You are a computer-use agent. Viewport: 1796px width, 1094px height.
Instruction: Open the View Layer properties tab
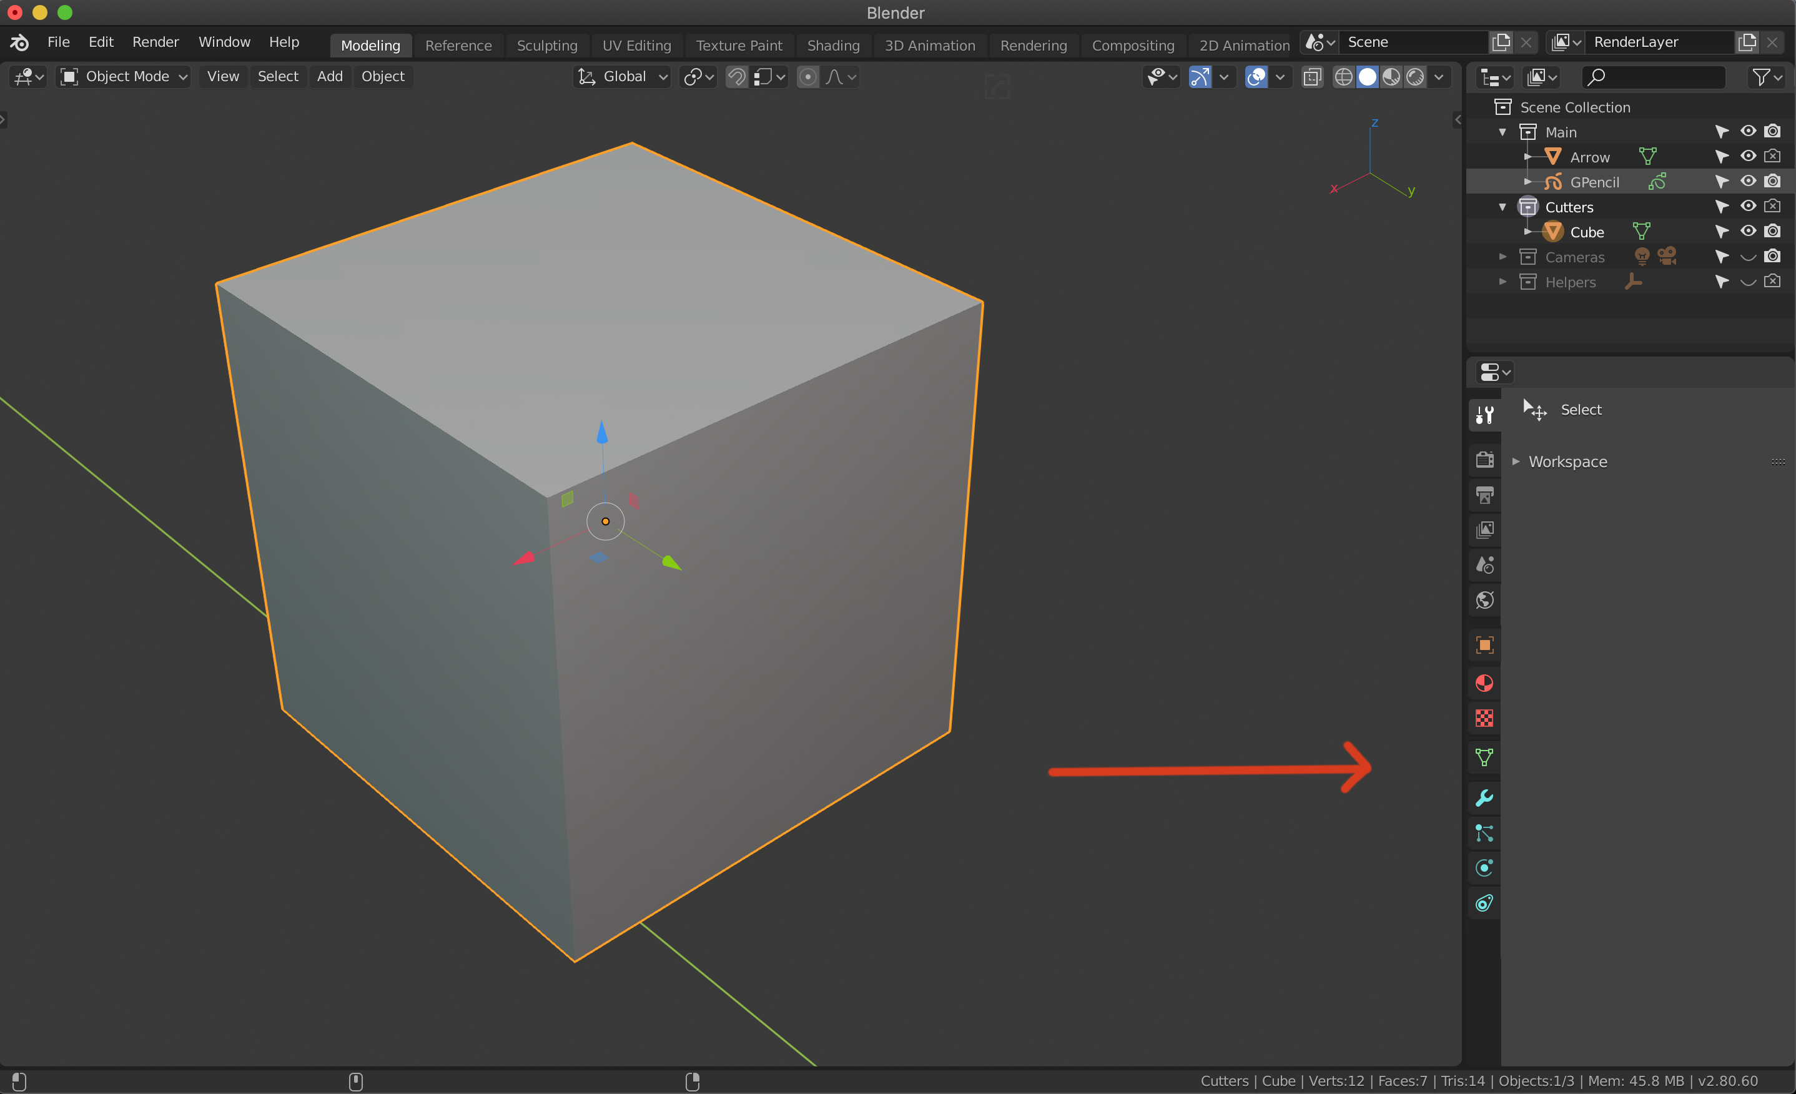pyautogui.click(x=1484, y=530)
